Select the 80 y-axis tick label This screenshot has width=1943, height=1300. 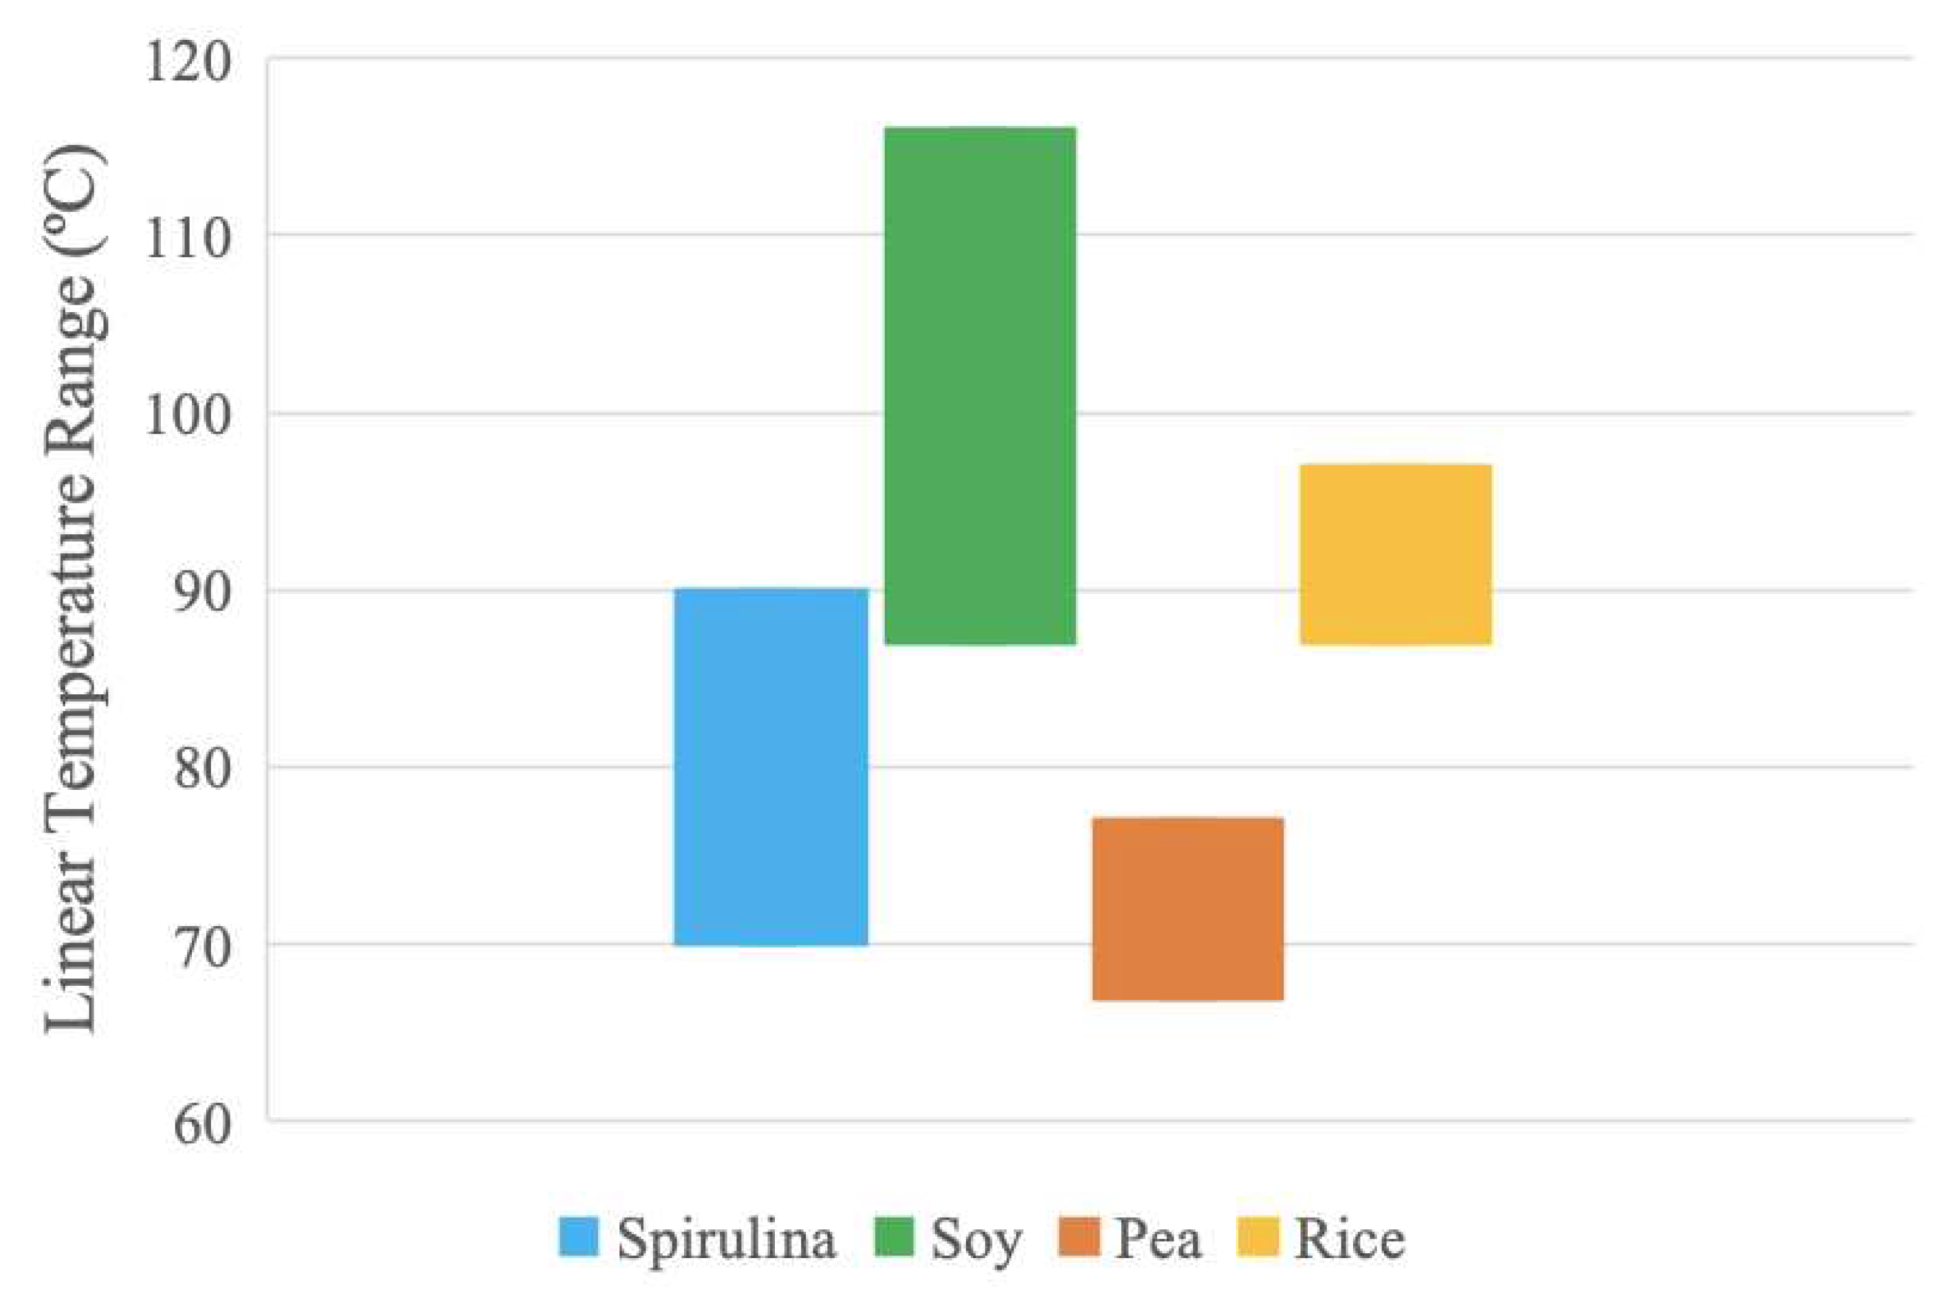[201, 769]
